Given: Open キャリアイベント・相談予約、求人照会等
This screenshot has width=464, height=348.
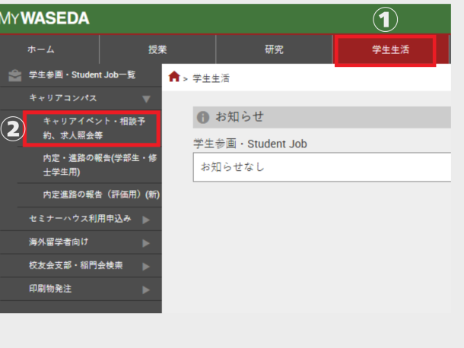Looking at the screenshot, I should (92, 128).
